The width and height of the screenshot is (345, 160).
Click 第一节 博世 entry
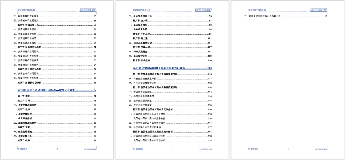57,96
